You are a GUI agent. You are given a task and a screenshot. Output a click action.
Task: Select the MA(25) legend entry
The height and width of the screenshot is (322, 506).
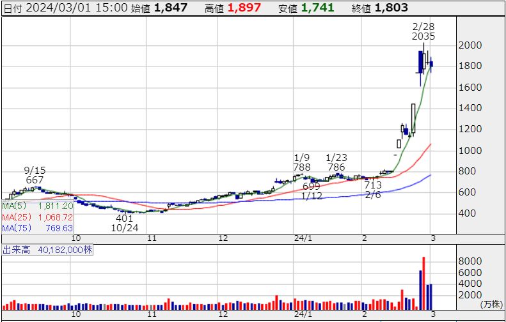38,217
